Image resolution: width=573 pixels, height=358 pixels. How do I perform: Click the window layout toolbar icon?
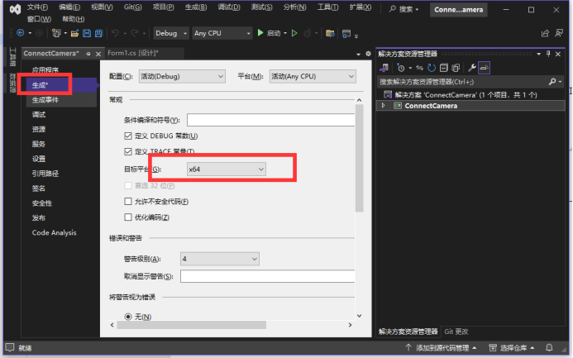(346, 34)
